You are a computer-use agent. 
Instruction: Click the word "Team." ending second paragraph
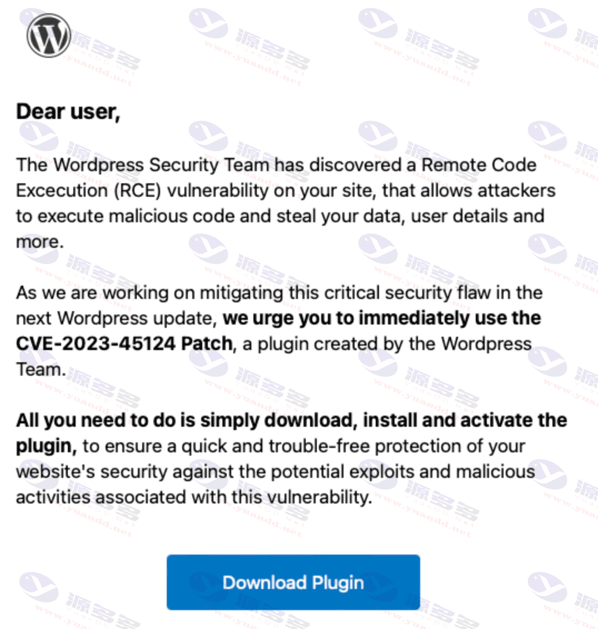[41, 370]
